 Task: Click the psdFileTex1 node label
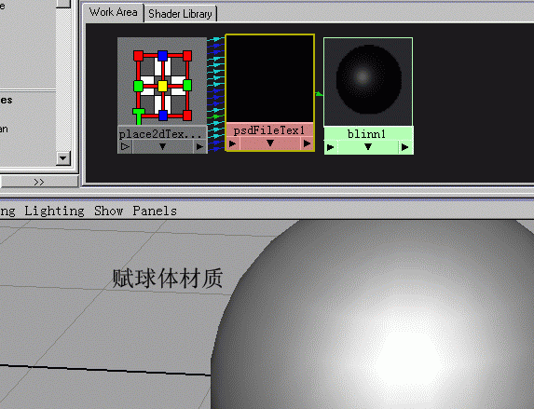[269, 130]
